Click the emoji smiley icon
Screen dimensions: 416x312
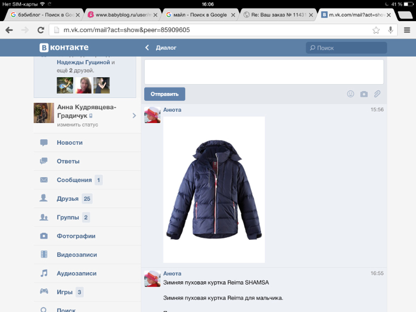[x=350, y=94]
